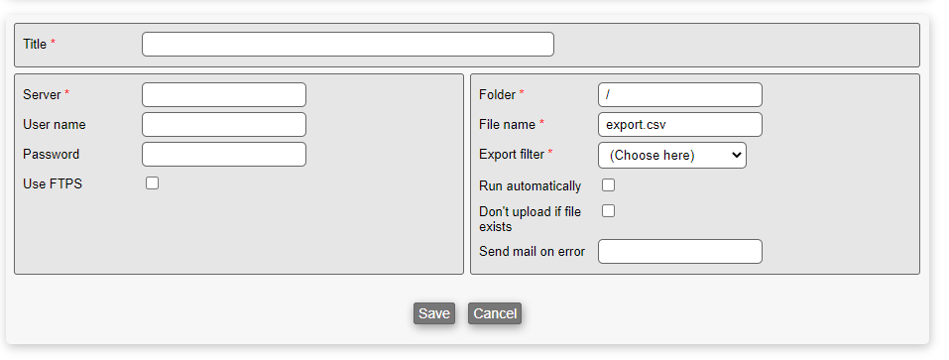Viewport: 949px width, 360px height.
Task: Save the export settings
Action: pyautogui.click(x=434, y=313)
